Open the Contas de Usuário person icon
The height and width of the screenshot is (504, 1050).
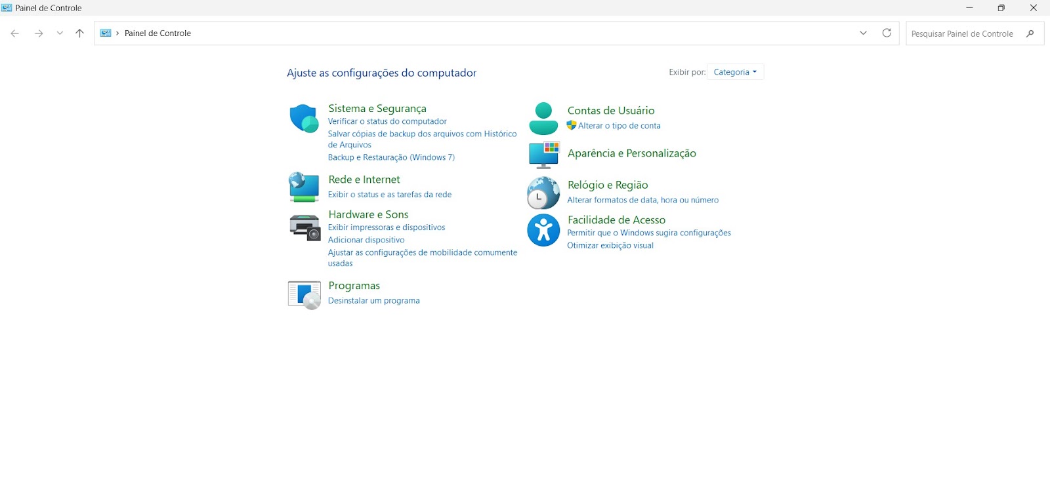[543, 119]
